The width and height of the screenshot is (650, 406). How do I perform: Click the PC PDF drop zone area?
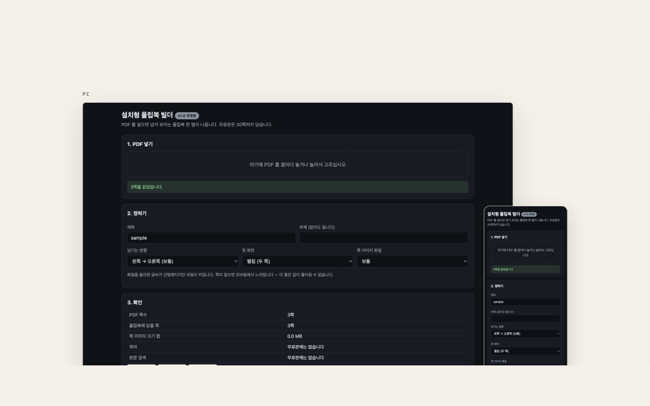tap(297, 164)
